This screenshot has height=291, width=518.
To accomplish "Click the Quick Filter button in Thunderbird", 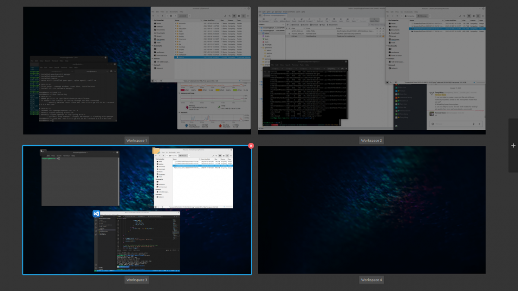I will (374, 19).
